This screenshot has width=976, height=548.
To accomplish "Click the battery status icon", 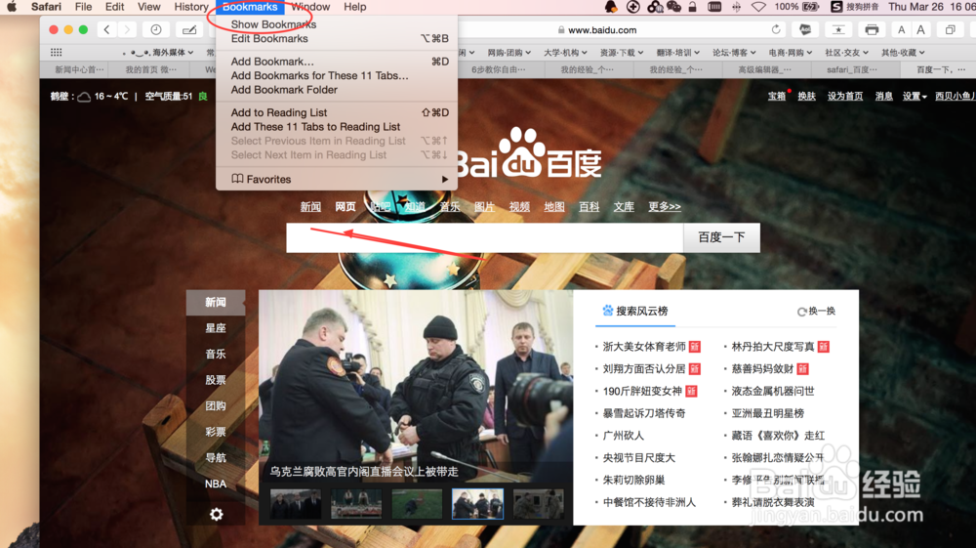I will [810, 7].
